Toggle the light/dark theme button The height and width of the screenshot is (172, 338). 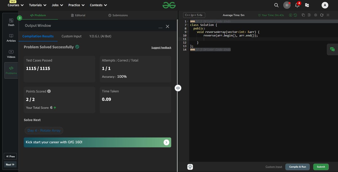point(287,5)
